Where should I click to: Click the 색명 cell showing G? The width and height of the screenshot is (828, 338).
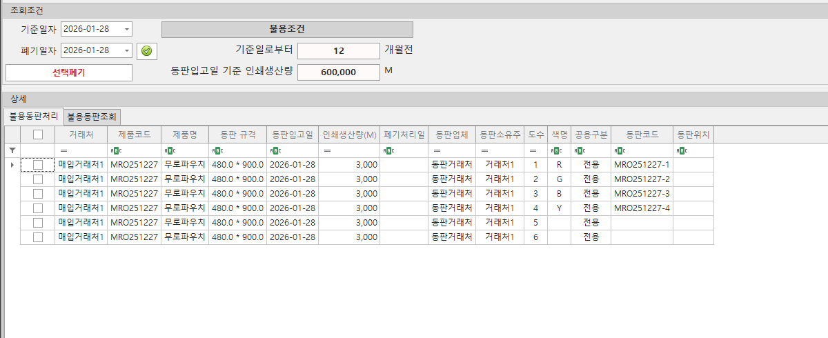559,179
